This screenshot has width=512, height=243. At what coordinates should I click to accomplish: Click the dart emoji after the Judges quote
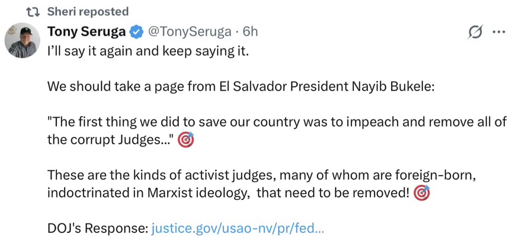185,141
